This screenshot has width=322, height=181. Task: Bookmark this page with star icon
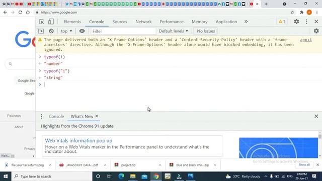tap(292, 12)
